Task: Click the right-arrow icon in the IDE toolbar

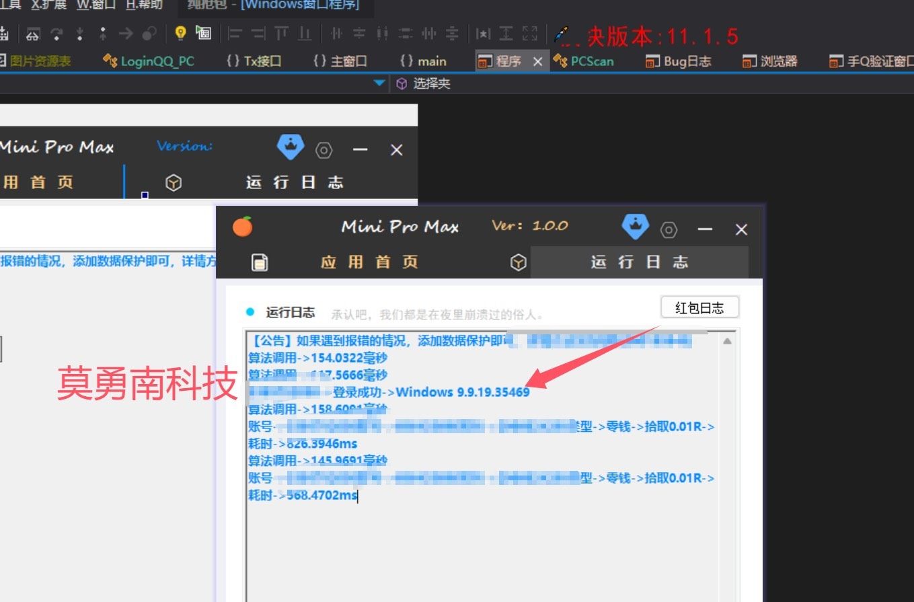Action: click(126, 33)
